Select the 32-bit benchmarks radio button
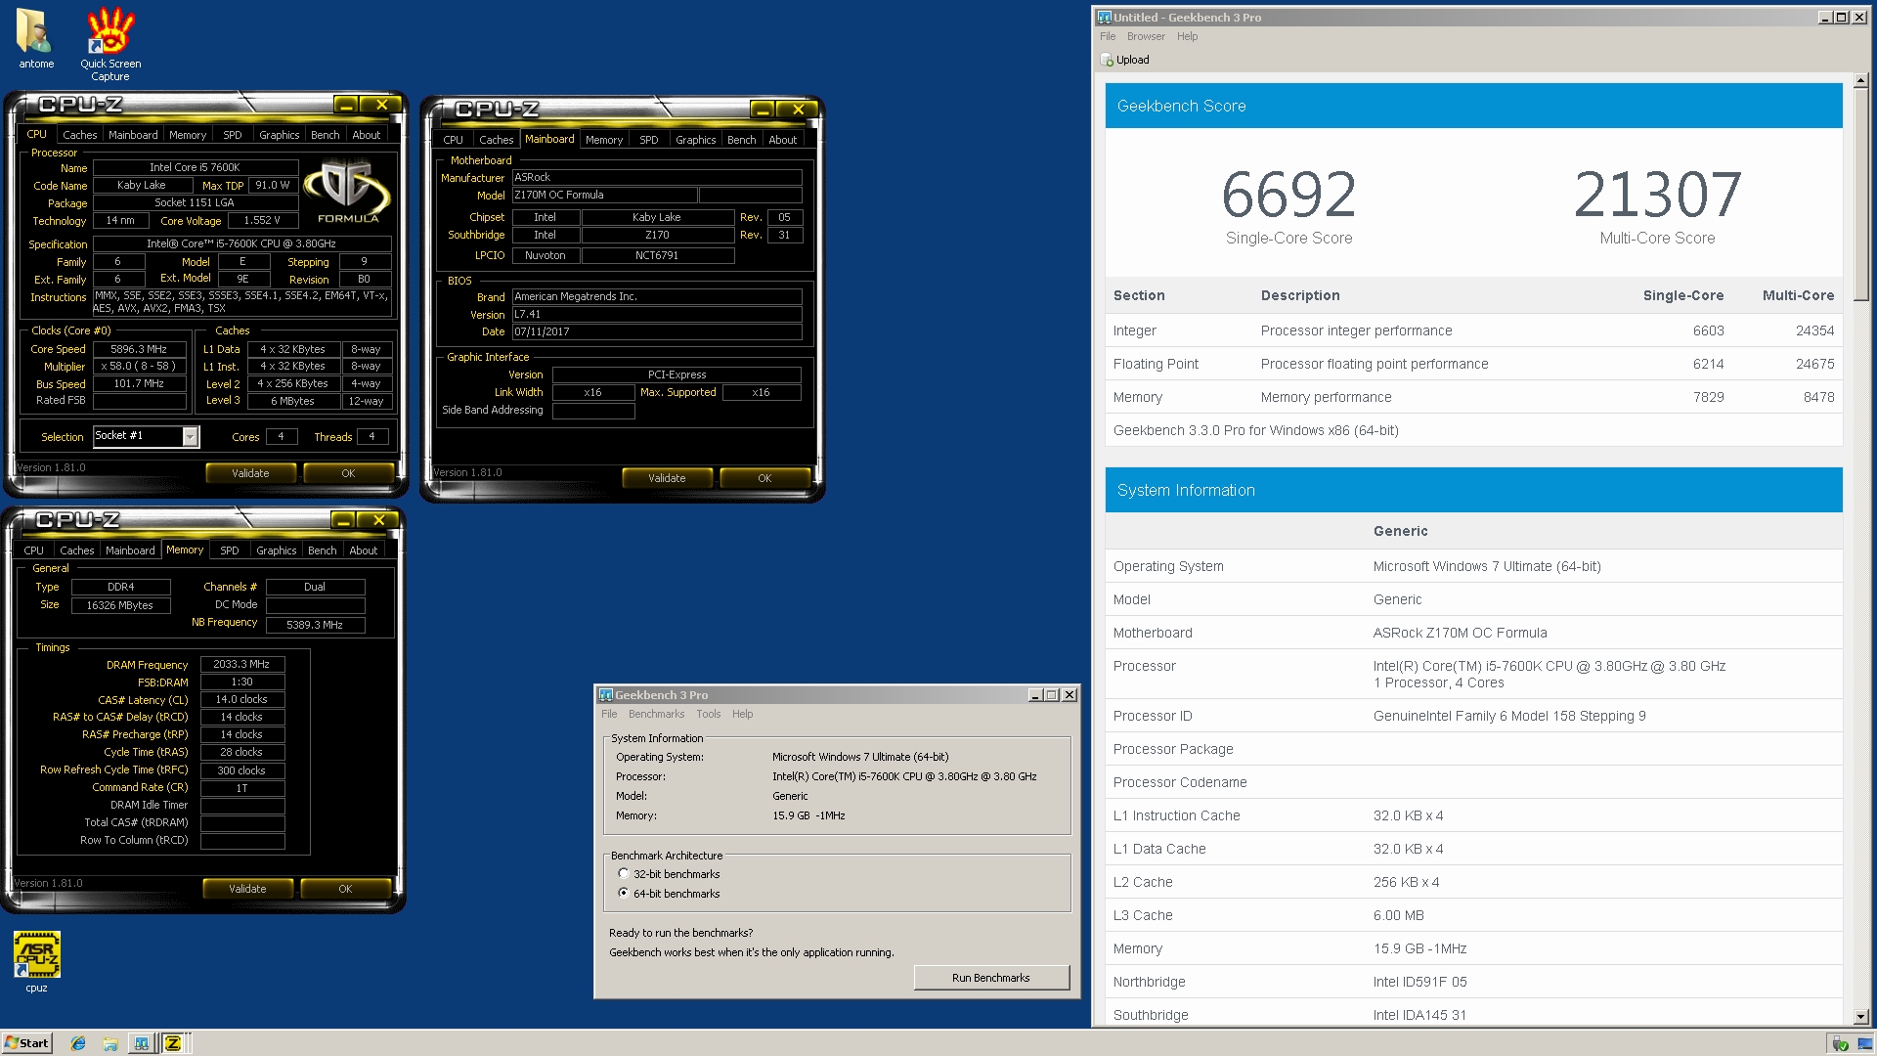Image resolution: width=1877 pixels, height=1056 pixels. click(x=624, y=874)
